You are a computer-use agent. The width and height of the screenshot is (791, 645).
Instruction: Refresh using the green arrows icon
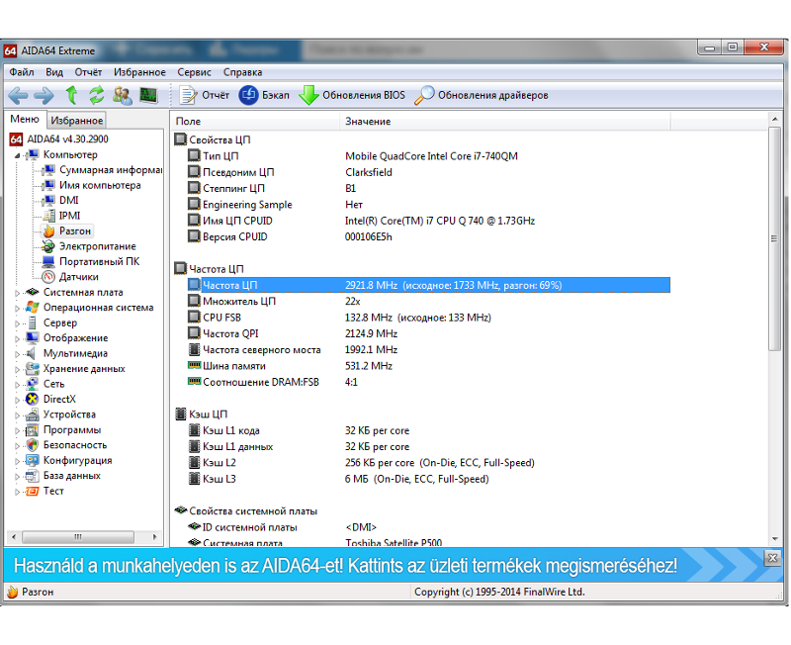[x=96, y=95]
